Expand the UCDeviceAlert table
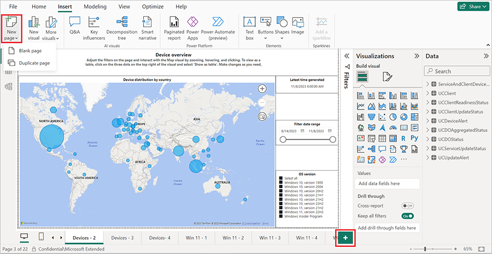492x254 pixels. pyautogui.click(x=427, y=120)
